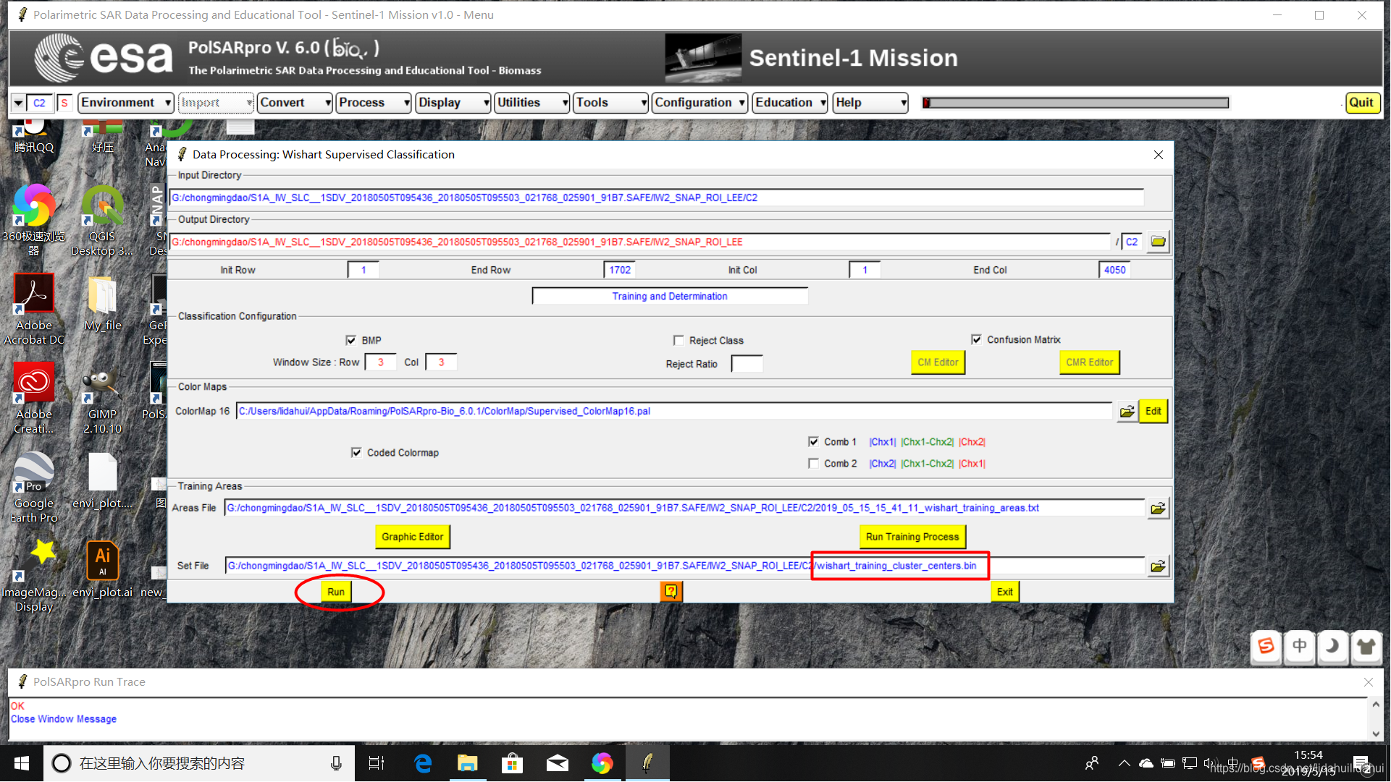Open envi_plot file on desktop

(x=102, y=481)
